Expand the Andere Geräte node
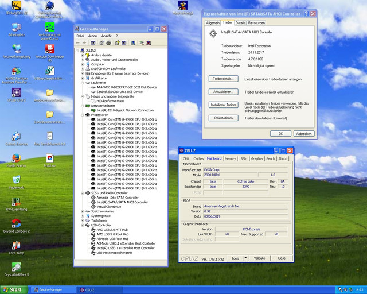The height and width of the screenshot is (294, 367). coord(82,55)
